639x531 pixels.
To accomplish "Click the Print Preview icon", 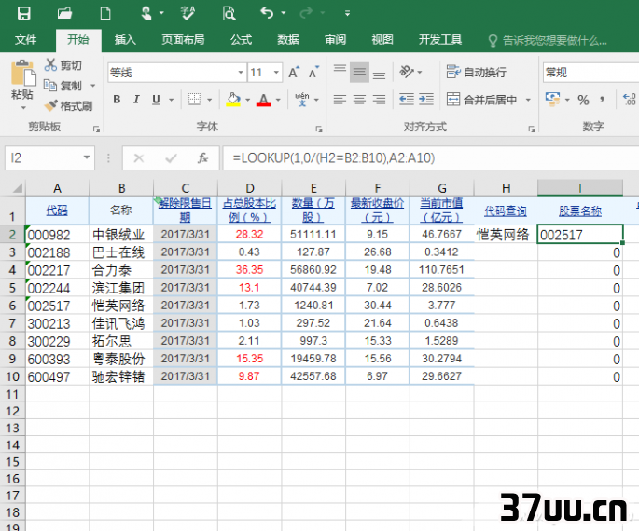I will [229, 13].
